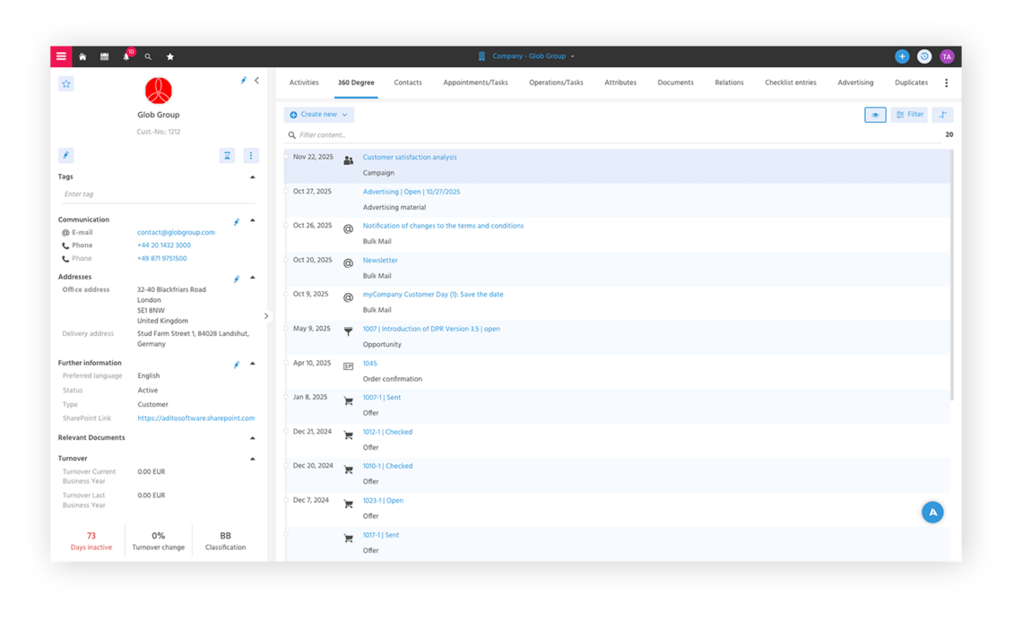1022x638 pixels.
Task: Click the hourglass history icon on the company card
Action: coord(227,155)
